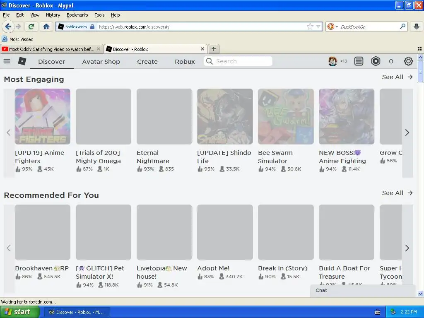Screen dimensions: 424x318
Task: Click the browser Back arrow button
Action: [x=8, y=26]
